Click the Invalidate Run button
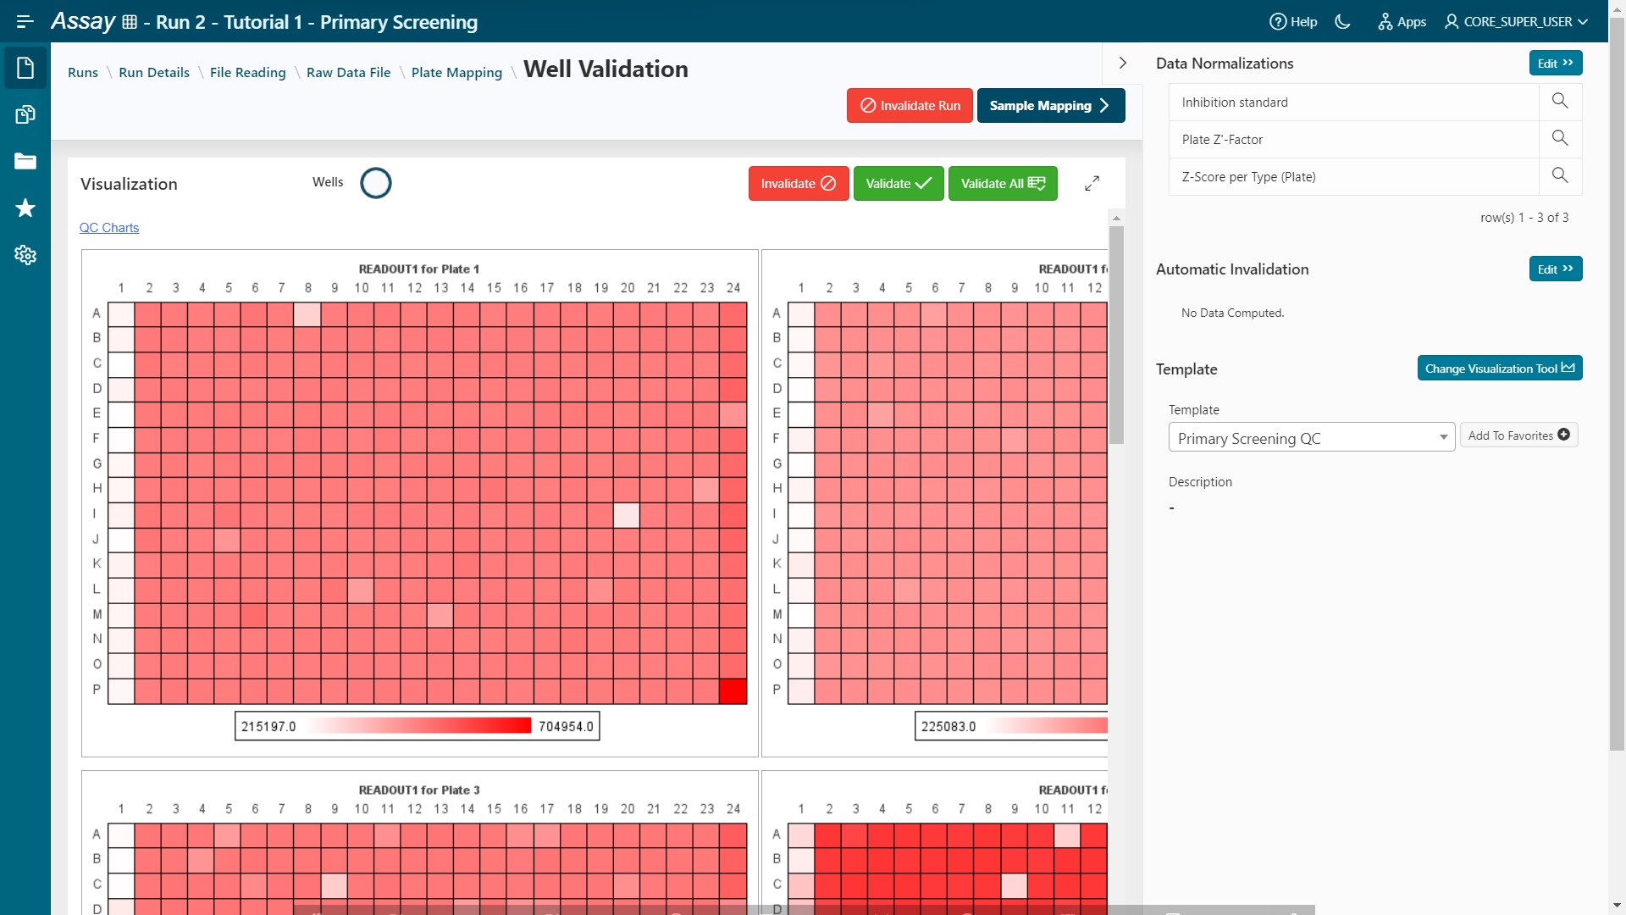The height and width of the screenshot is (915, 1626). [910, 106]
